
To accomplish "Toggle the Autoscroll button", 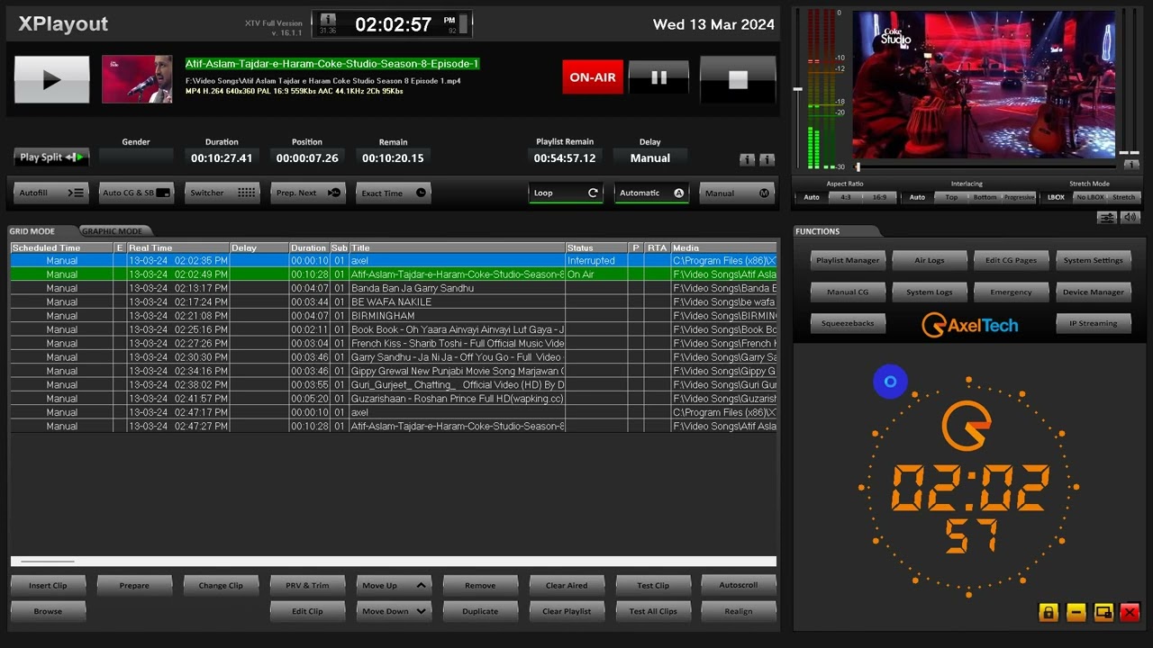I will tap(739, 585).
